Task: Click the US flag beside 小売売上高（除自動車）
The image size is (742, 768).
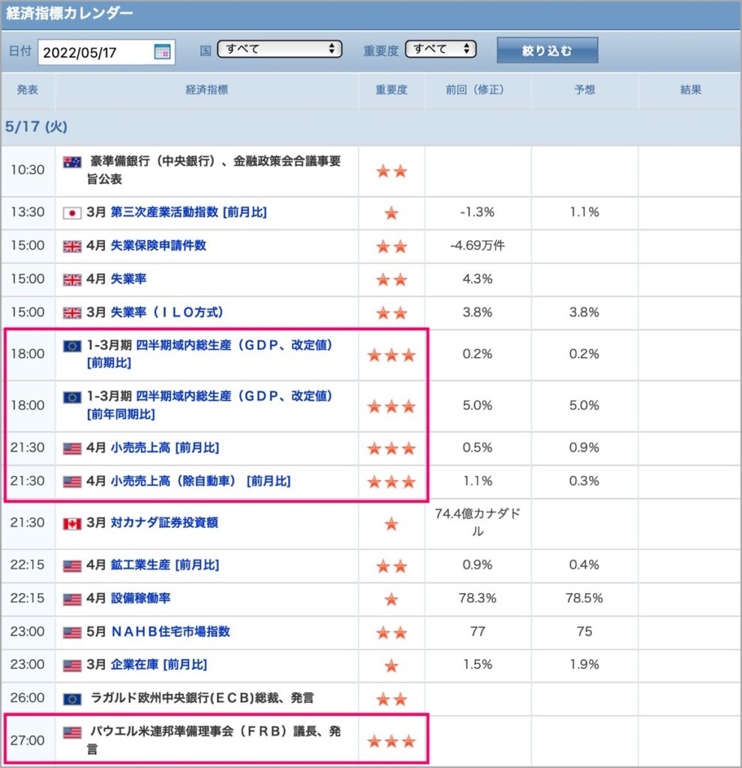Action: pos(72,482)
